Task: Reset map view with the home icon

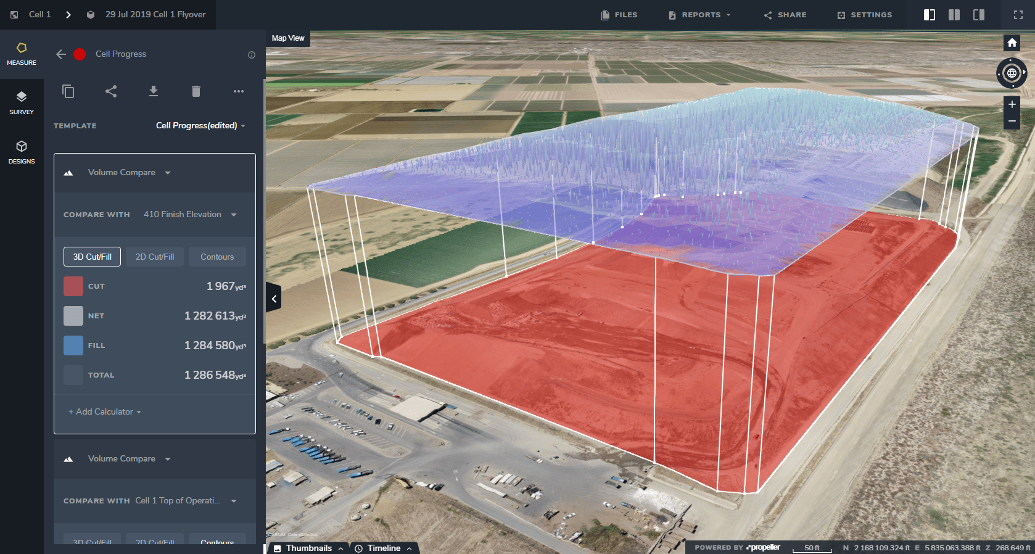Action: [1012, 43]
